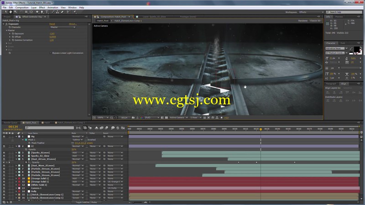
Task: Click Toggle Switches / Modes button
Action: pos(86,202)
